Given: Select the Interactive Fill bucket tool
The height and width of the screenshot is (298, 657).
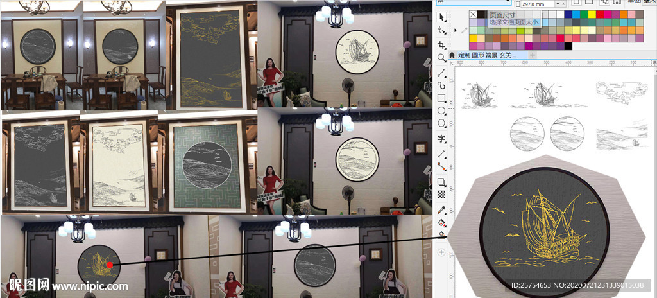Looking at the screenshot, I should 441,223.
